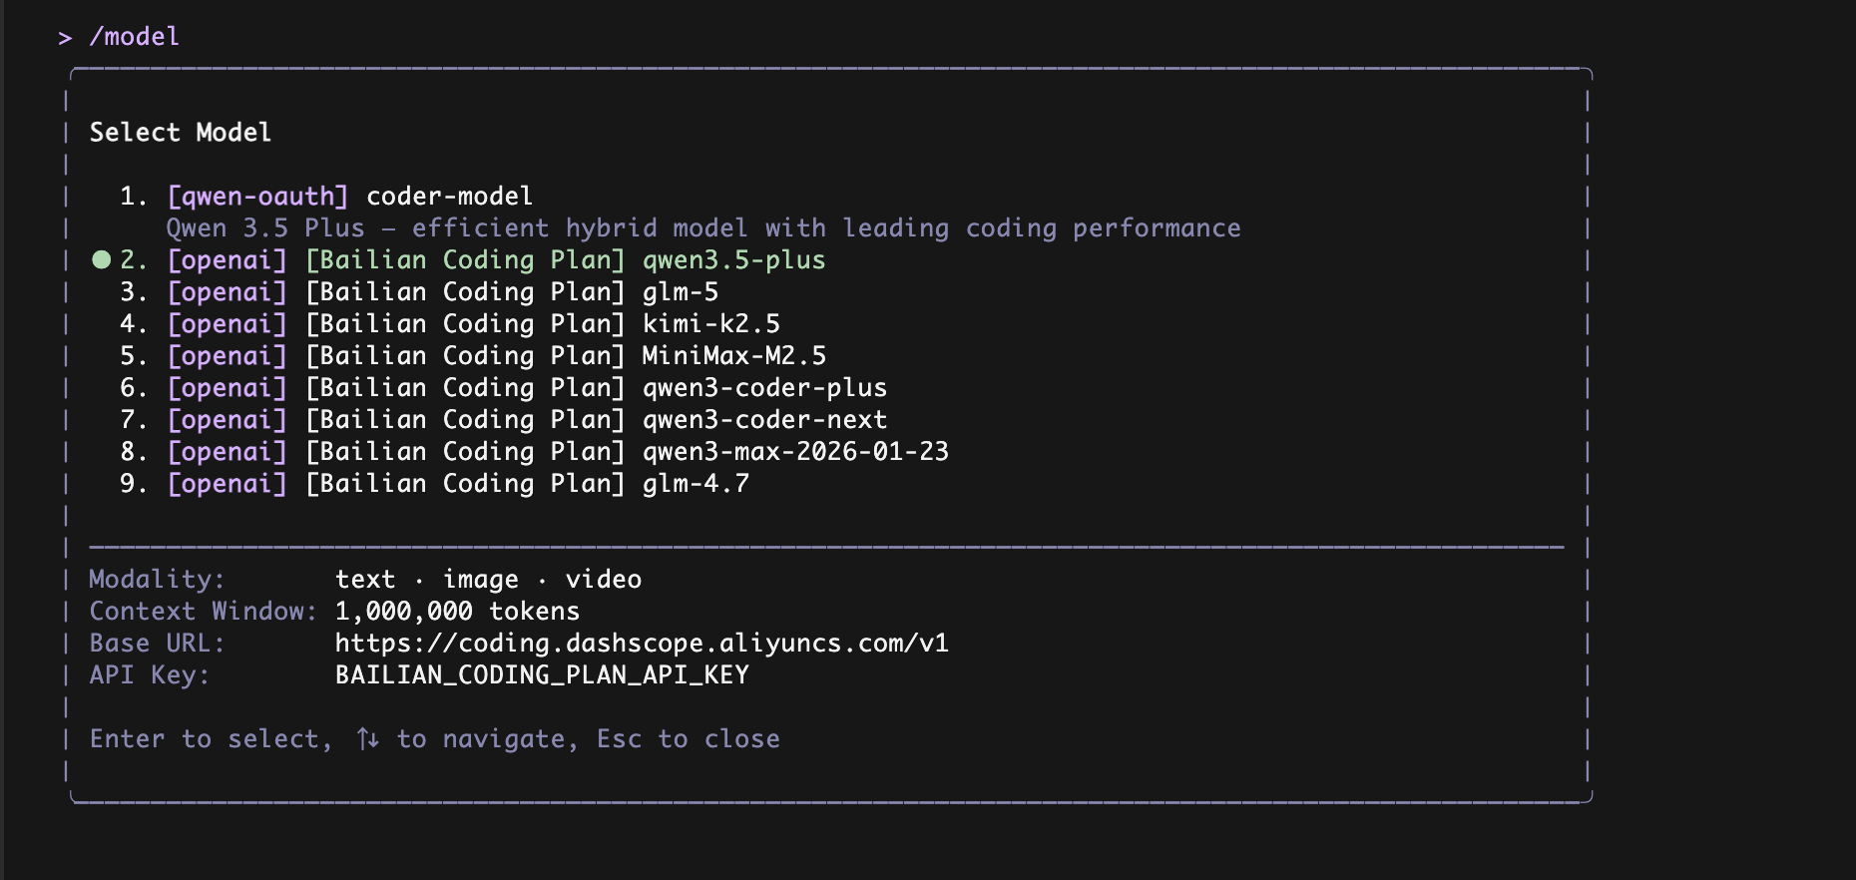Image resolution: width=1856 pixels, height=880 pixels.
Task: Select the qwen-oauth coder-model option
Action: coord(449,197)
